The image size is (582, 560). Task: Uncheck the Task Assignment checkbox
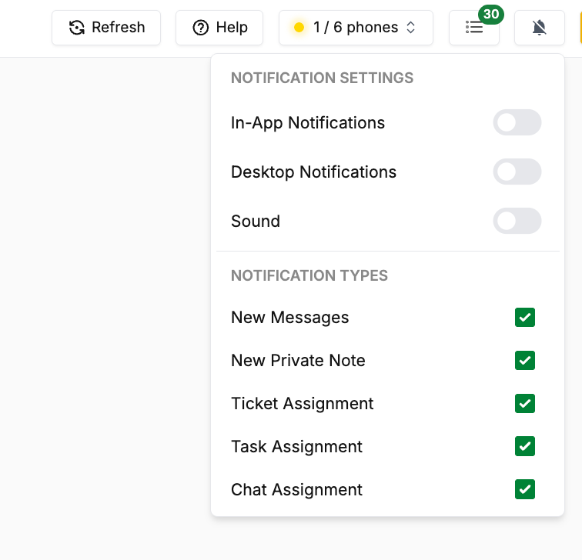[x=525, y=446]
